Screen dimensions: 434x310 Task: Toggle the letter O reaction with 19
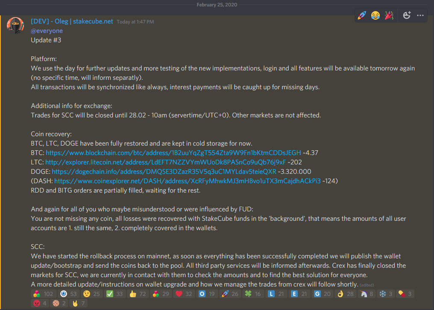click(207, 294)
